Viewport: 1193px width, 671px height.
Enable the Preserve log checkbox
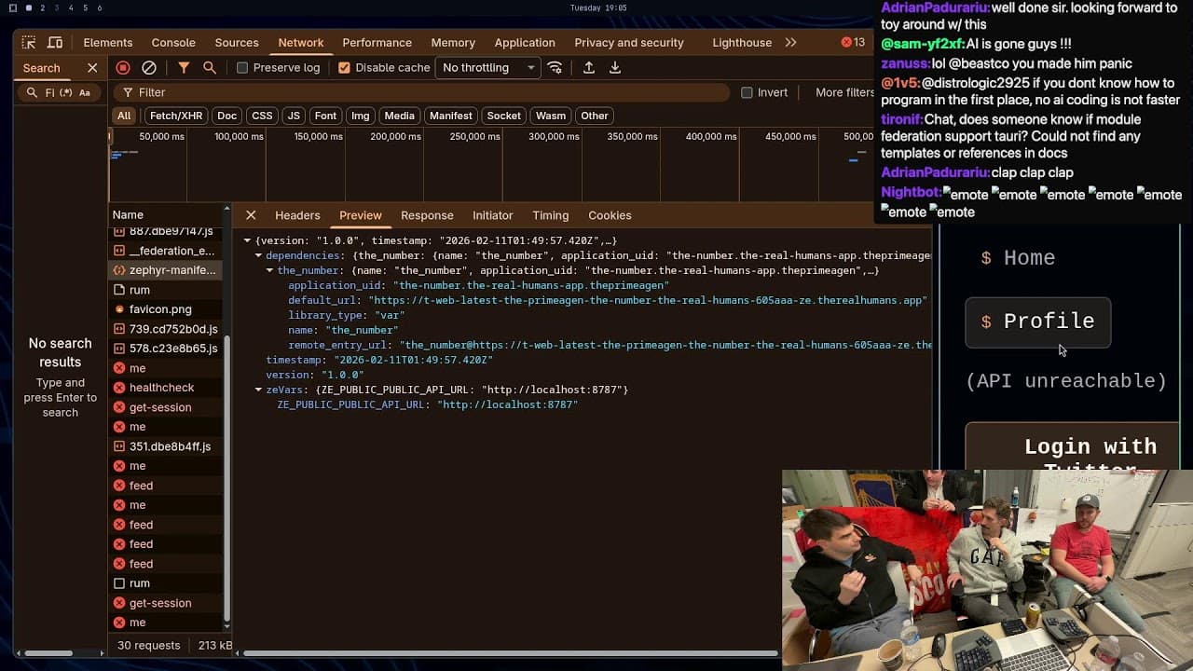pos(242,68)
